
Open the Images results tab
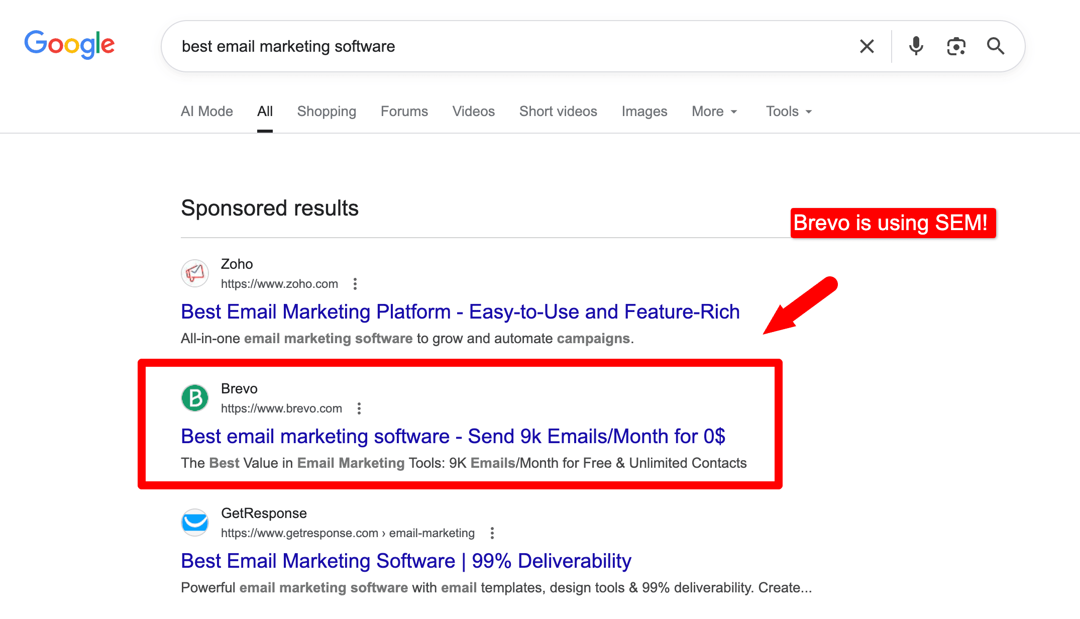644,112
